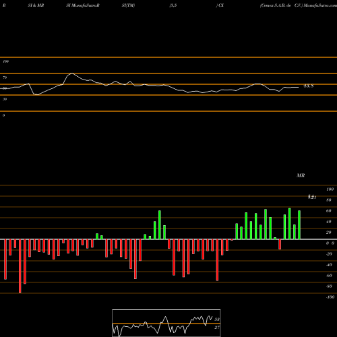The image size is (337, 337).
Task: Click the 'SI & MR' header label
Action: pyautogui.click(x=36, y=5)
